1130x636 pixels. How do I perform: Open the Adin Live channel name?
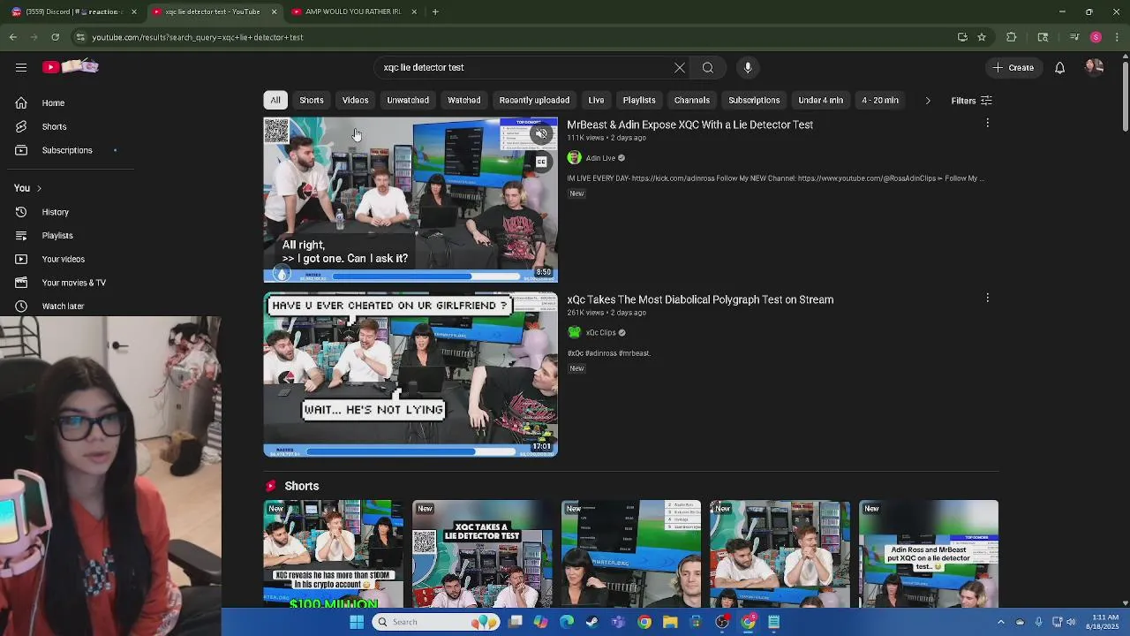pos(600,158)
